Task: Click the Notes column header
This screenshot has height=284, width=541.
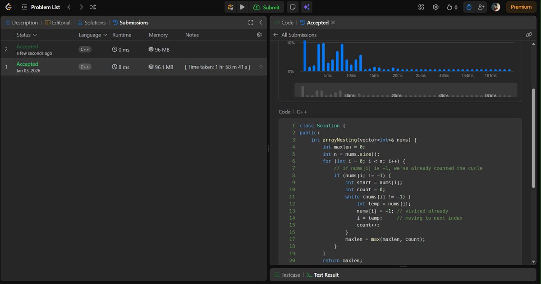Action: click(x=192, y=35)
